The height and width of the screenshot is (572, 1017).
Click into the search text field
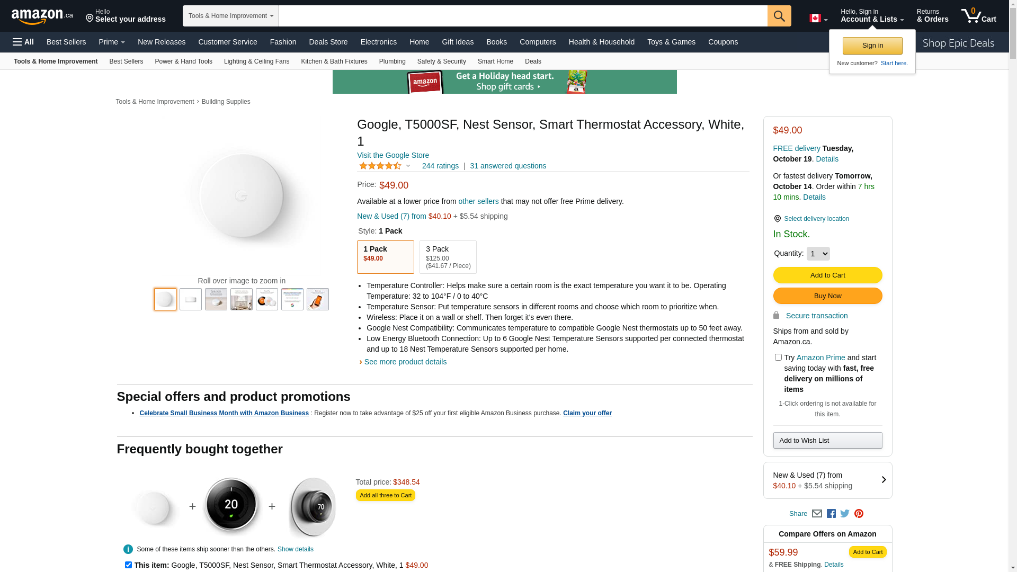tap(522, 16)
